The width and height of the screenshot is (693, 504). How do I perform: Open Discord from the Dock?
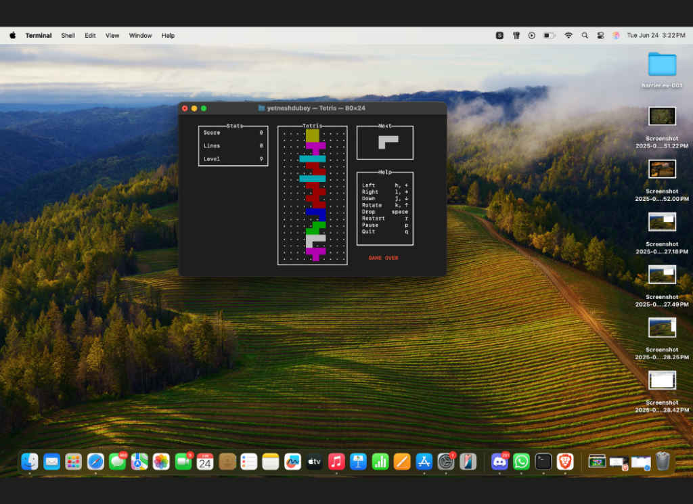[x=499, y=462]
